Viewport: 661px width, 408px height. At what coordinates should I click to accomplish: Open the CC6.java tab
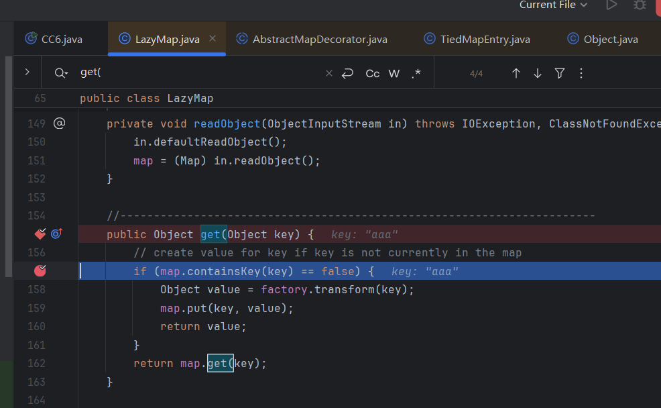[54, 39]
